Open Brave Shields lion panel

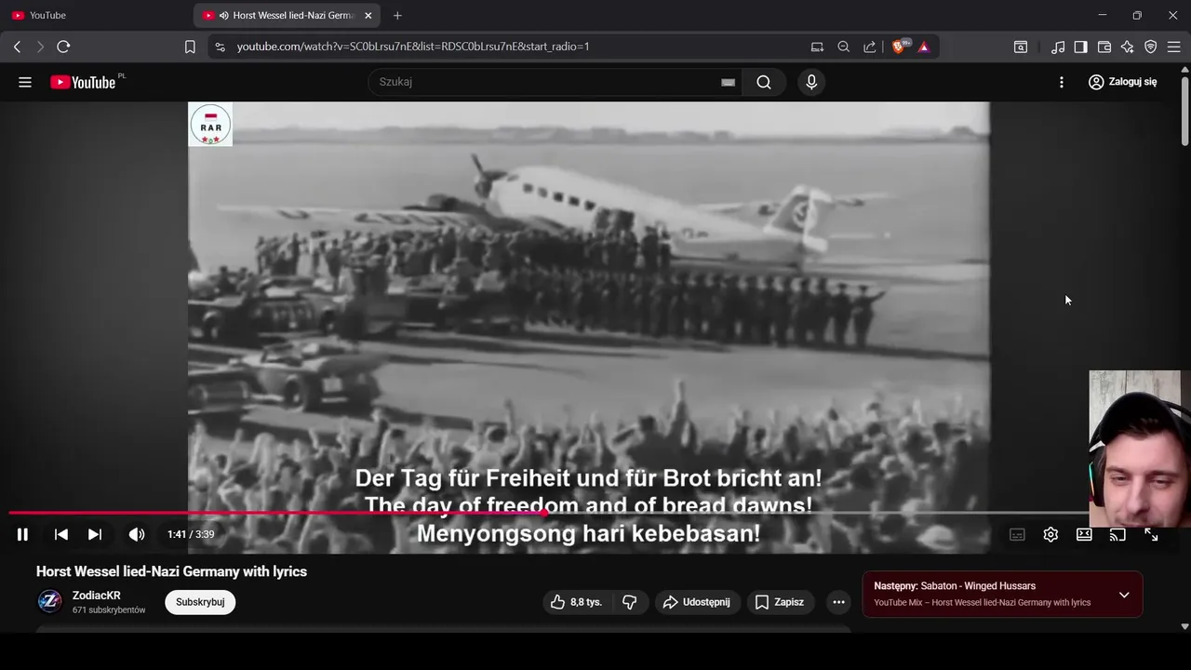(x=900, y=47)
